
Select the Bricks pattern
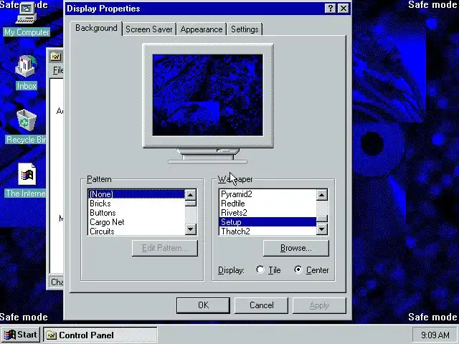[x=136, y=204]
